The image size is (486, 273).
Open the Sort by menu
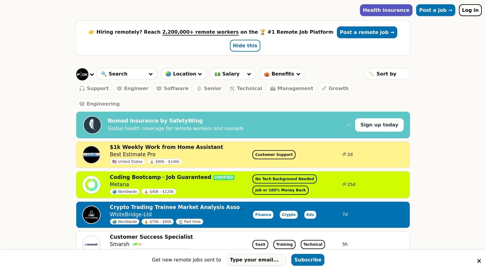pos(387,74)
